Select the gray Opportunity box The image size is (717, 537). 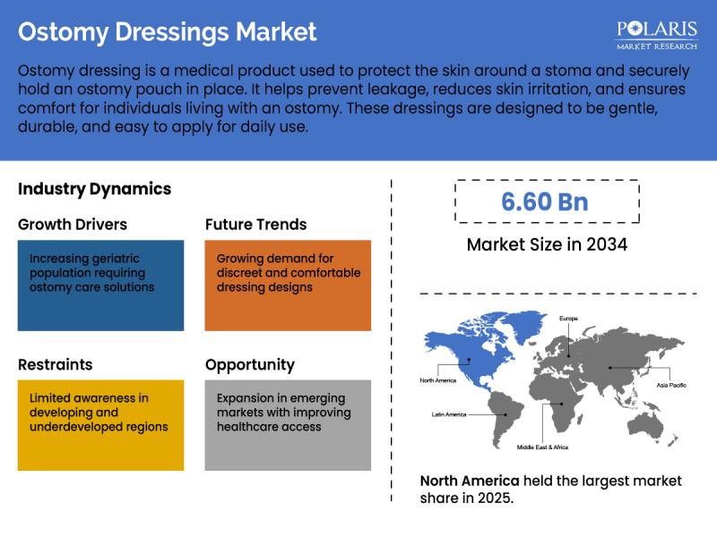coord(288,425)
